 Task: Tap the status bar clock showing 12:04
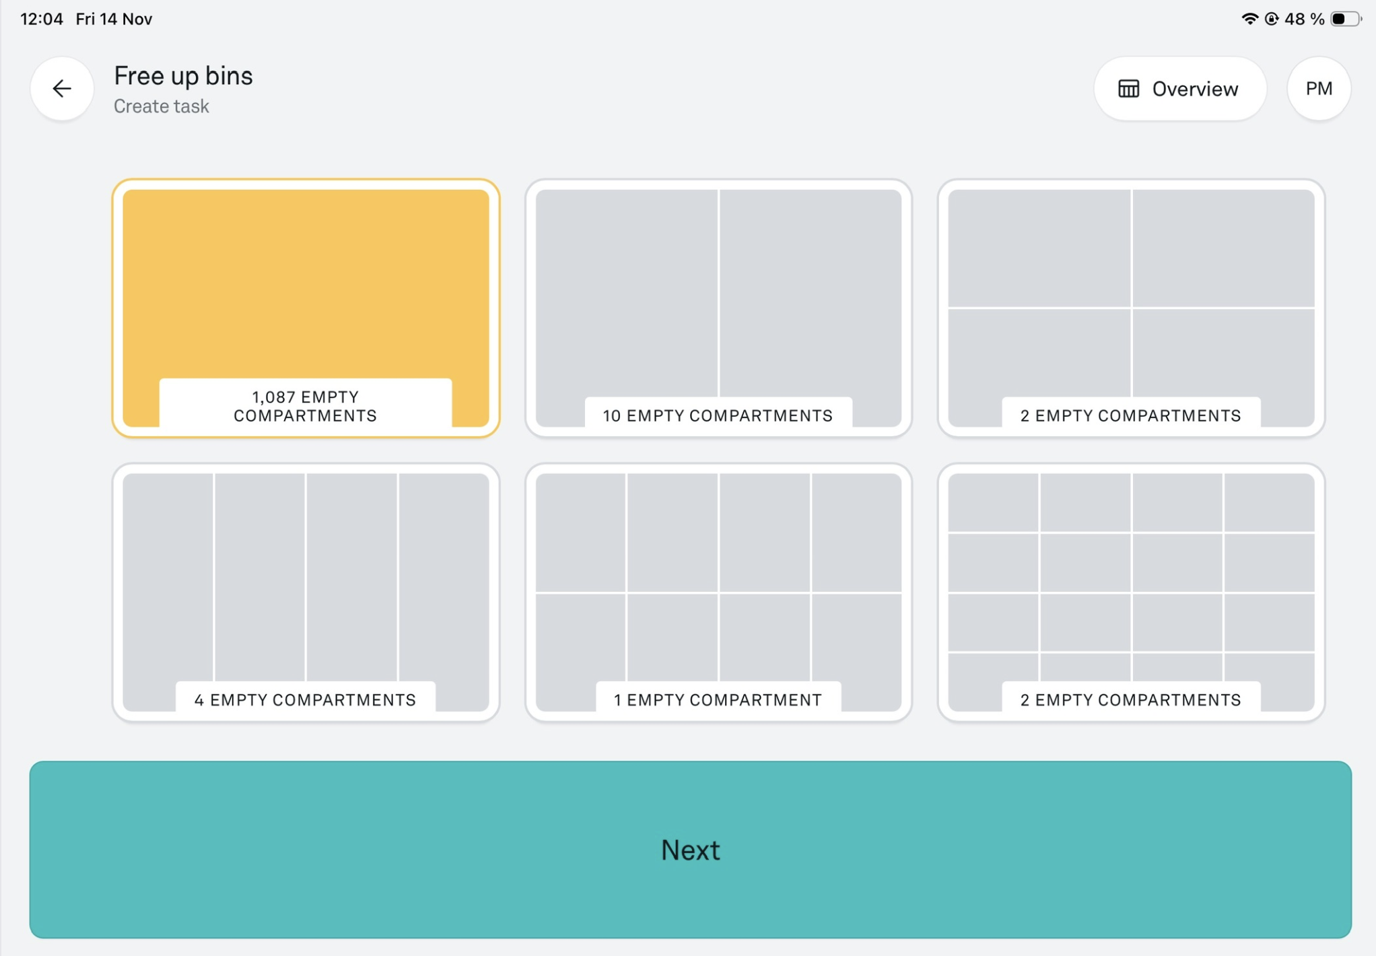pyautogui.click(x=42, y=18)
